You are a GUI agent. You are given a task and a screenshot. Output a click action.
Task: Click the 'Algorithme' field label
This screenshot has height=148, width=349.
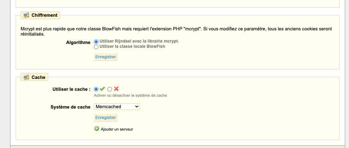78,43
